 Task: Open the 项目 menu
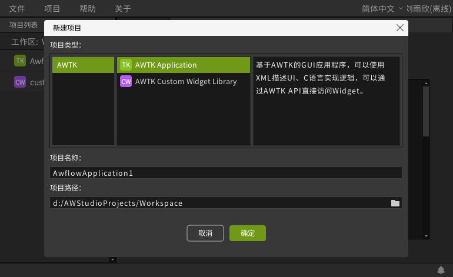click(x=52, y=9)
